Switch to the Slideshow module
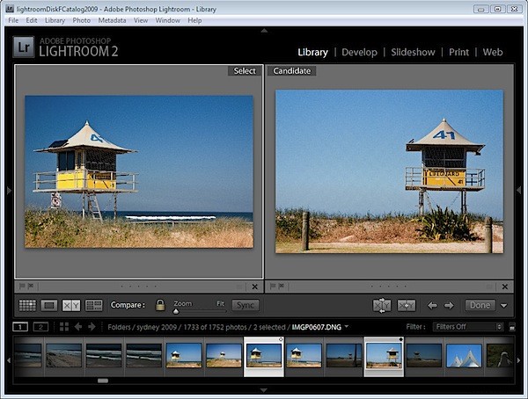The width and height of the screenshot is (528, 399). coord(413,53)
